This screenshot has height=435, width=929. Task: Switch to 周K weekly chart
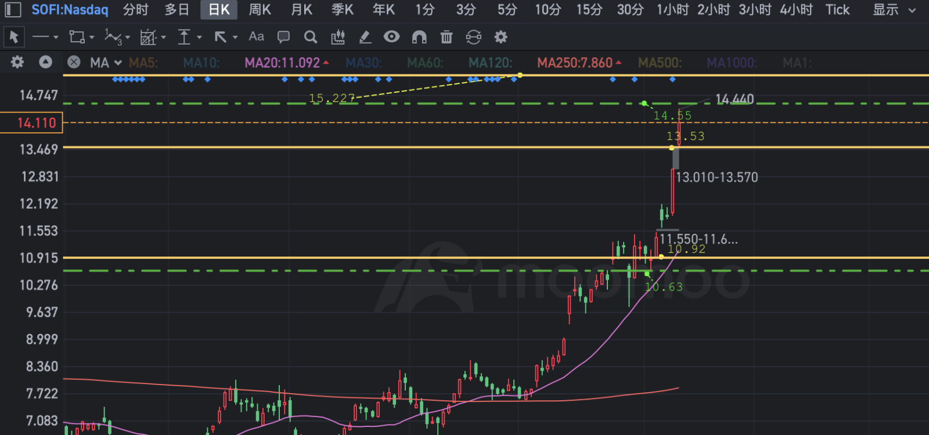tap(260, 10)
